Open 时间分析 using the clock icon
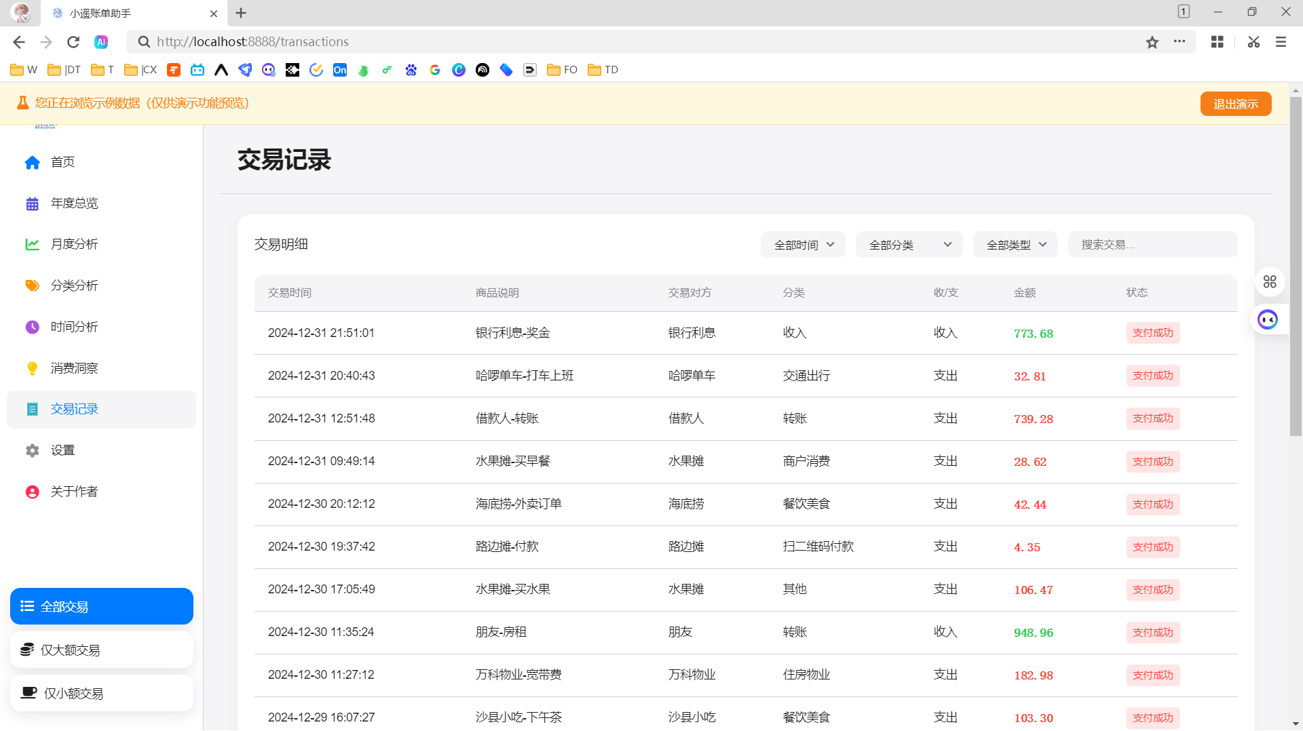1303x731 pixels. (32, 327)
